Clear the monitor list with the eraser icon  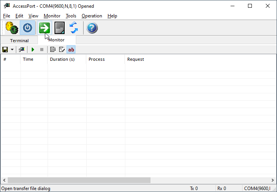(62, 50)
